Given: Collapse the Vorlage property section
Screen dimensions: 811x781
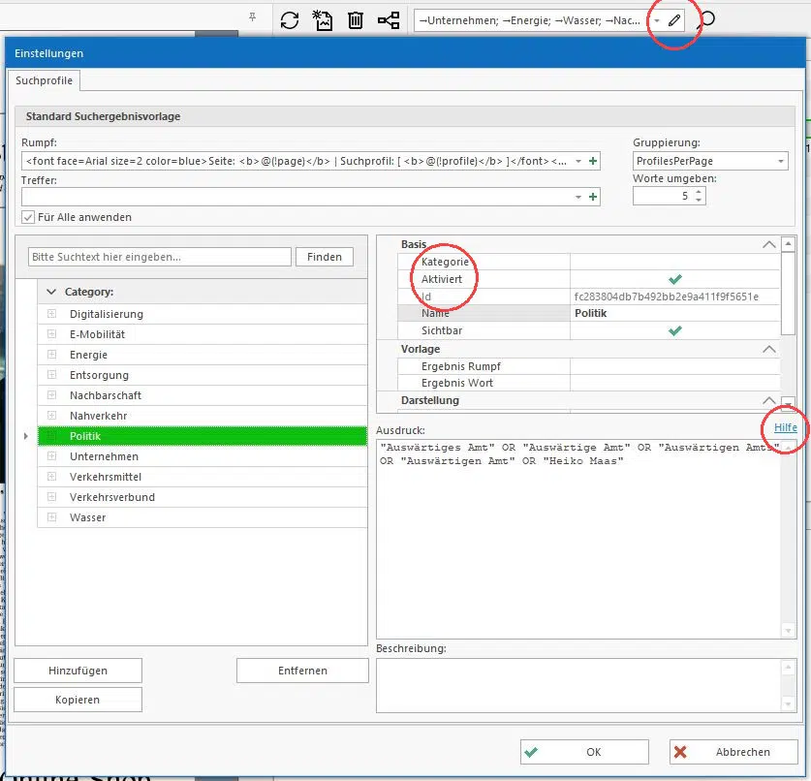Looking at the screenshot, I should (x=769, y=349).
